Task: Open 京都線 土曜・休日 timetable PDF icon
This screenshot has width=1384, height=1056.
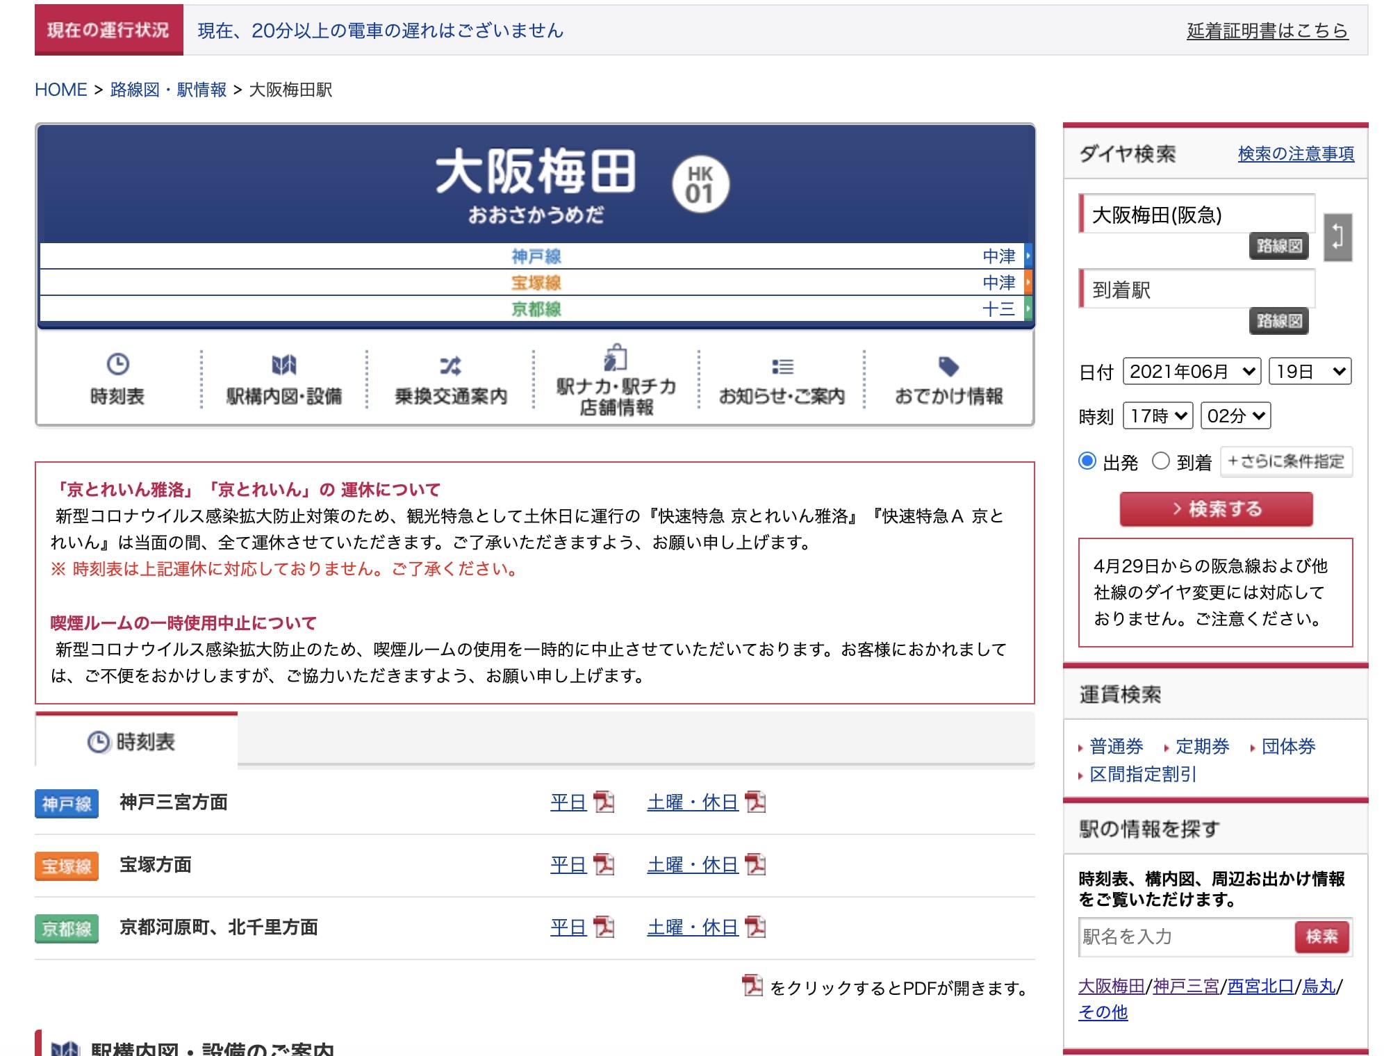Action: click(x=755, y=927)
